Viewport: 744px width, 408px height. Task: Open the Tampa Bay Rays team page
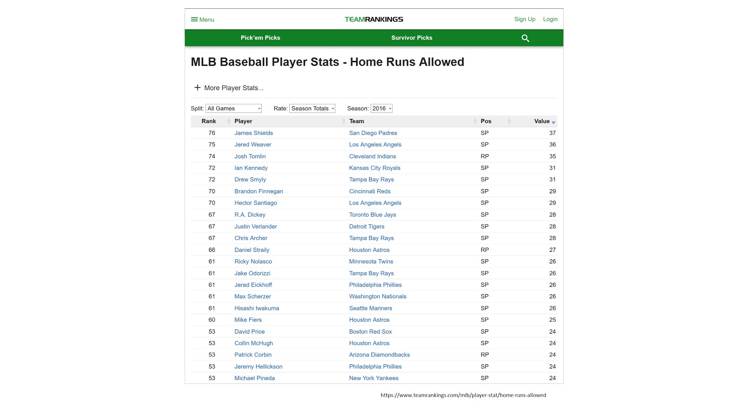coord(371,179)
